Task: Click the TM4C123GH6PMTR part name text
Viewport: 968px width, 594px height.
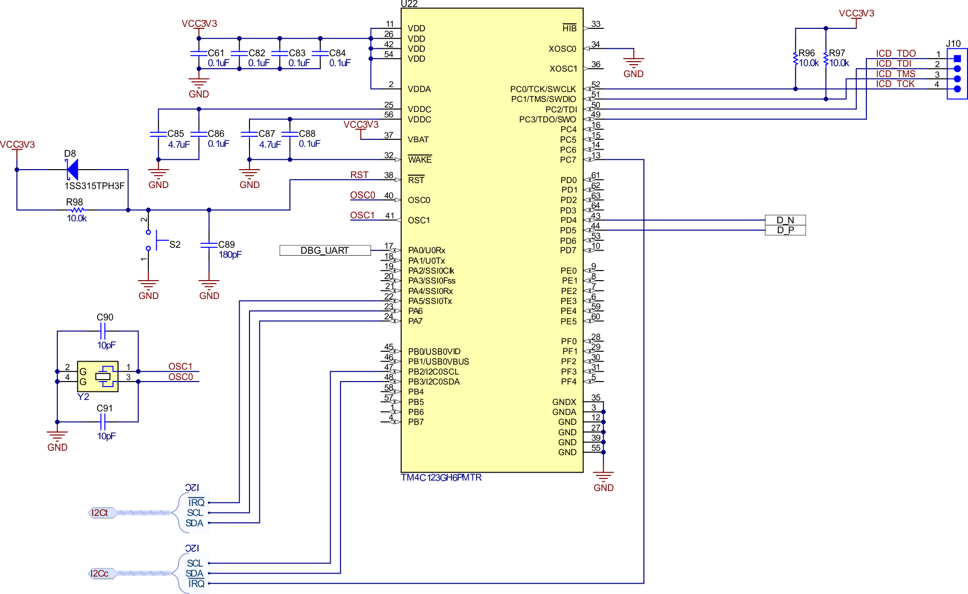Action: pos(441,478)
